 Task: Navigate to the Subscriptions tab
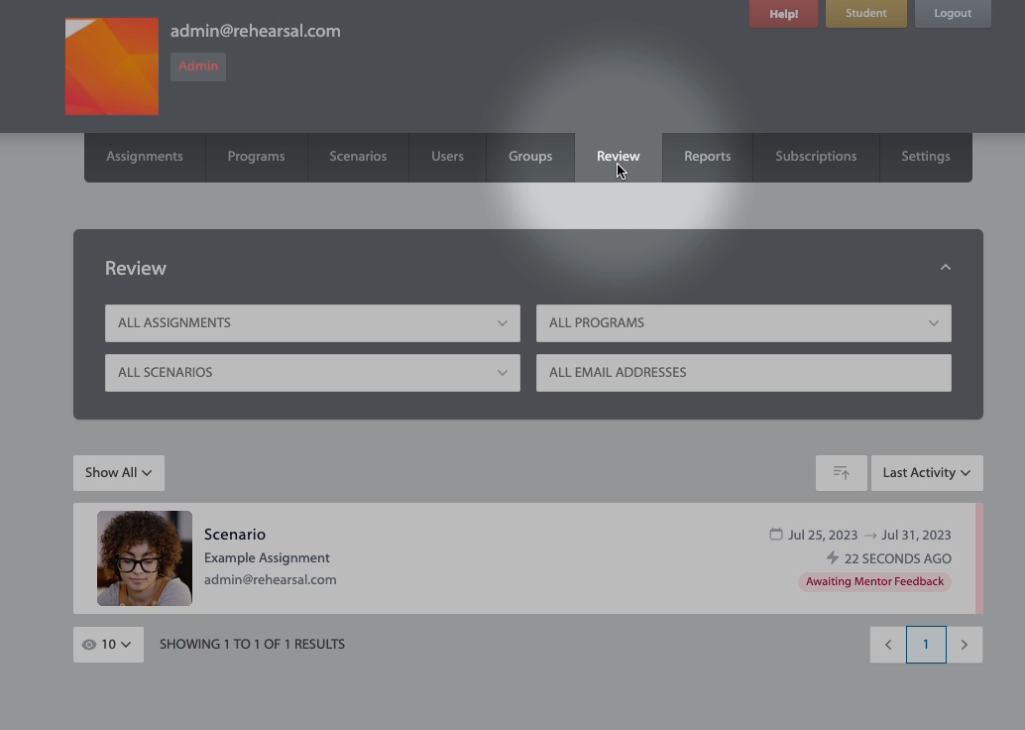pos(815,157)
